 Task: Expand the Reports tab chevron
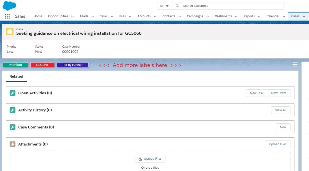point(259,16)
